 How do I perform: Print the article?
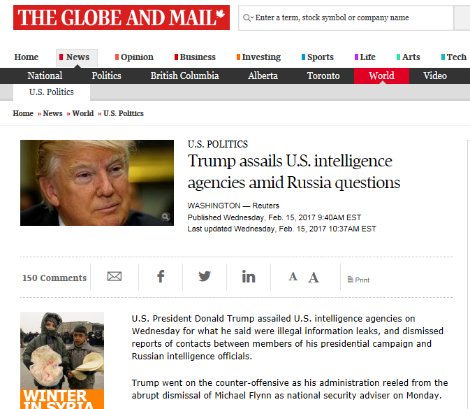358,280
